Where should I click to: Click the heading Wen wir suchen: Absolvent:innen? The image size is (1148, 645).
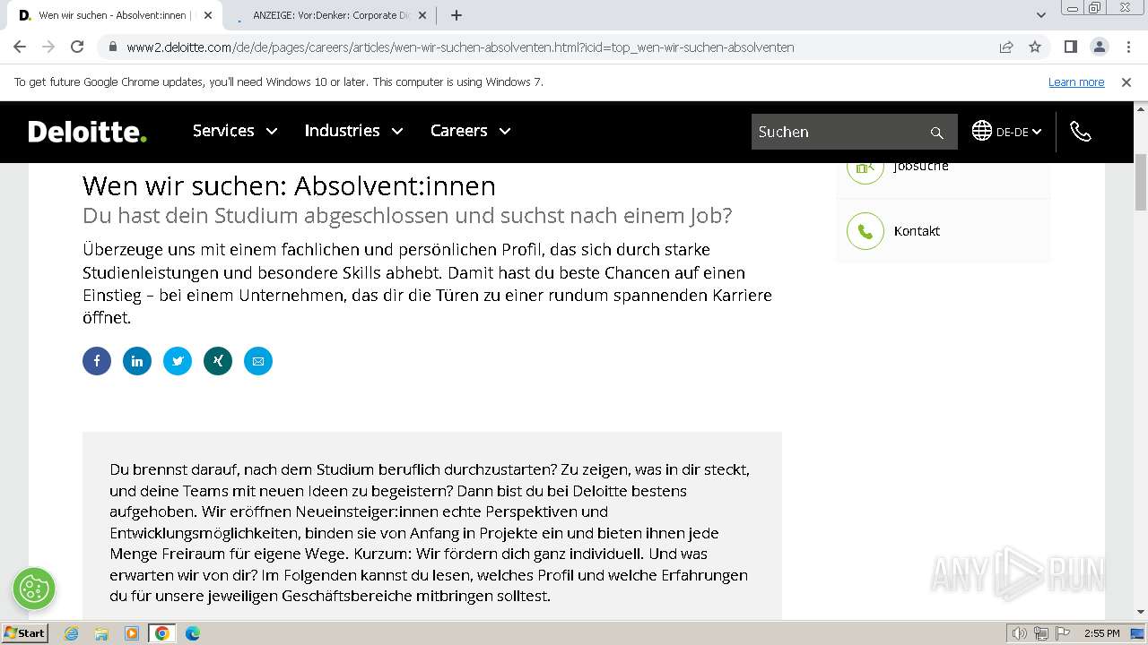tap(289, 186)
